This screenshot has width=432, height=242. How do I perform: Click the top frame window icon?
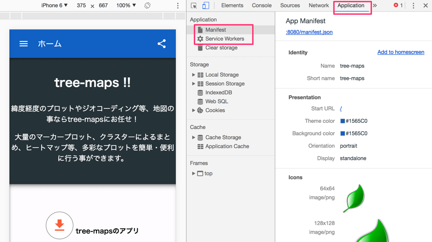point(200,173)
